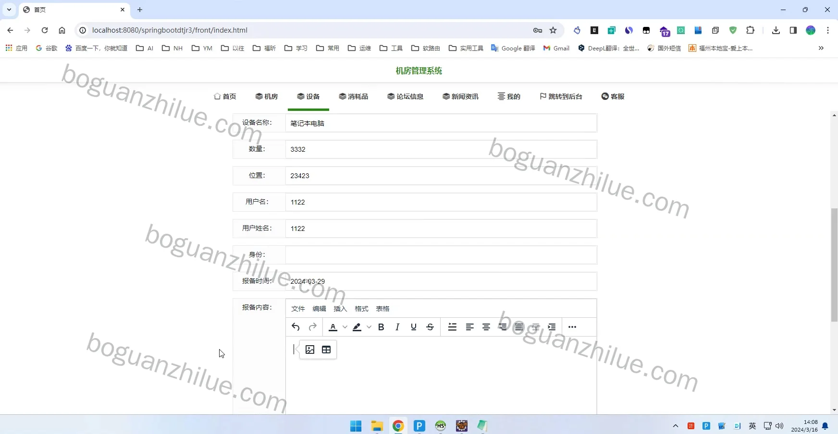Open the Gmail bookmark
Image resolution: width=838 pixels, height=434 pixels.
[556, 48]
